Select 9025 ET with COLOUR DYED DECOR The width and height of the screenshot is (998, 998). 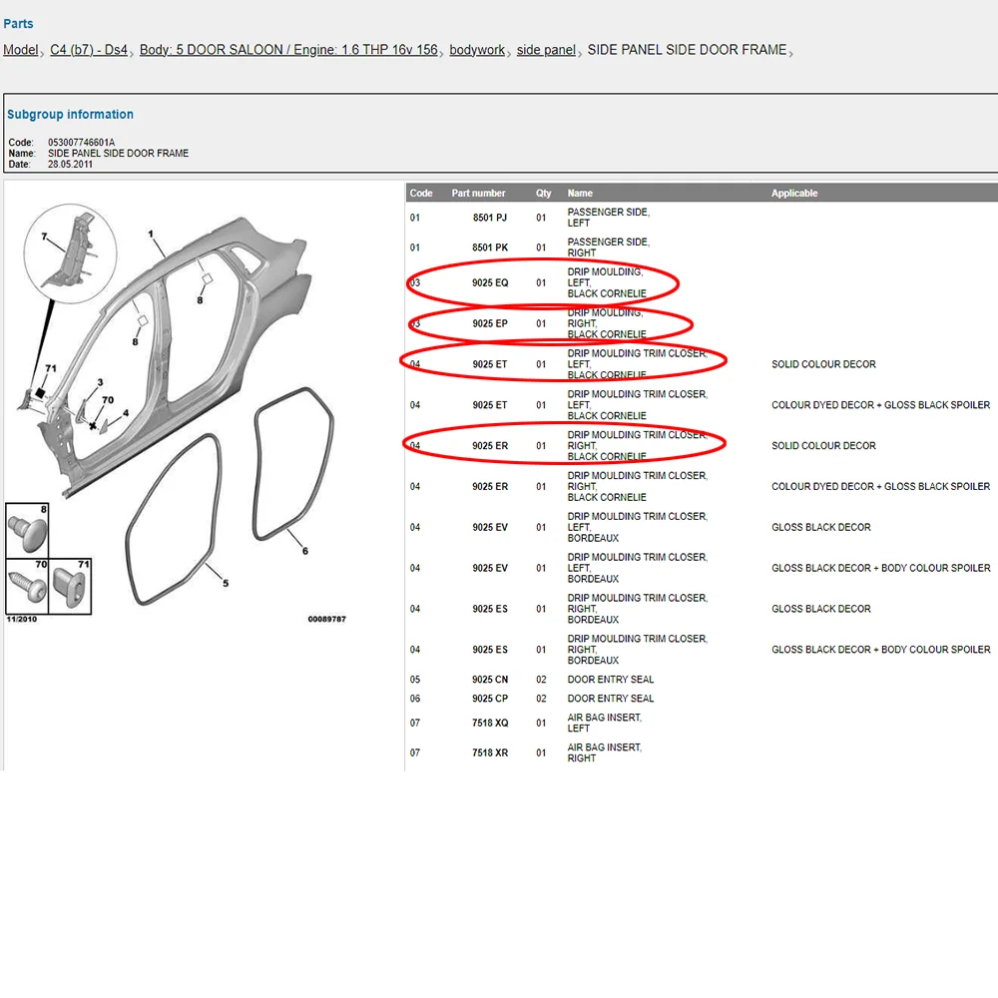click(489, 405)
